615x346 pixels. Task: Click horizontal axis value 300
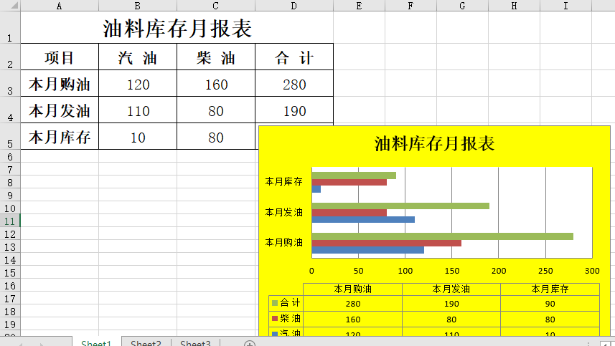coord(592,271)
